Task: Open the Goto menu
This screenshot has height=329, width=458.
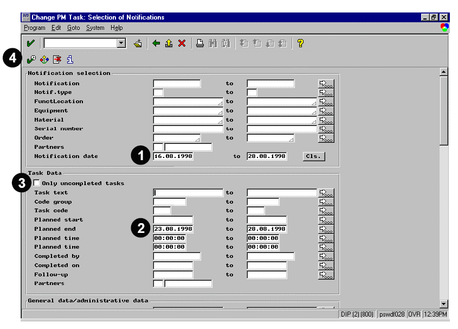Action: tap(73, 28)
